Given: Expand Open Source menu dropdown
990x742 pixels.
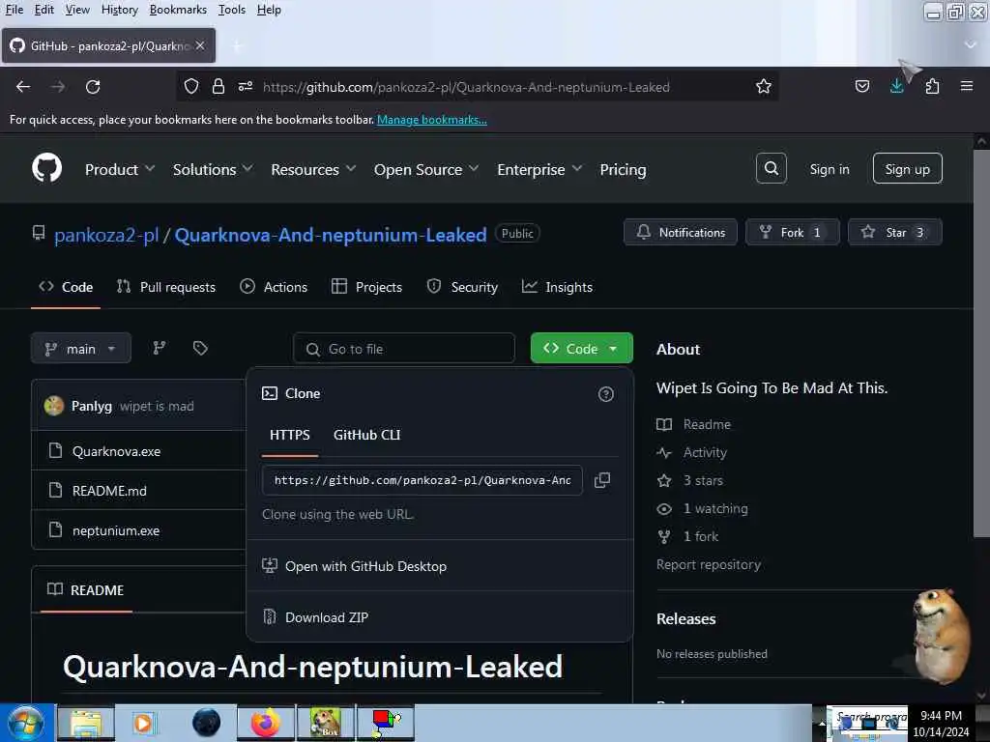Looking at the screenshot, I should click(x=426, y=169).
